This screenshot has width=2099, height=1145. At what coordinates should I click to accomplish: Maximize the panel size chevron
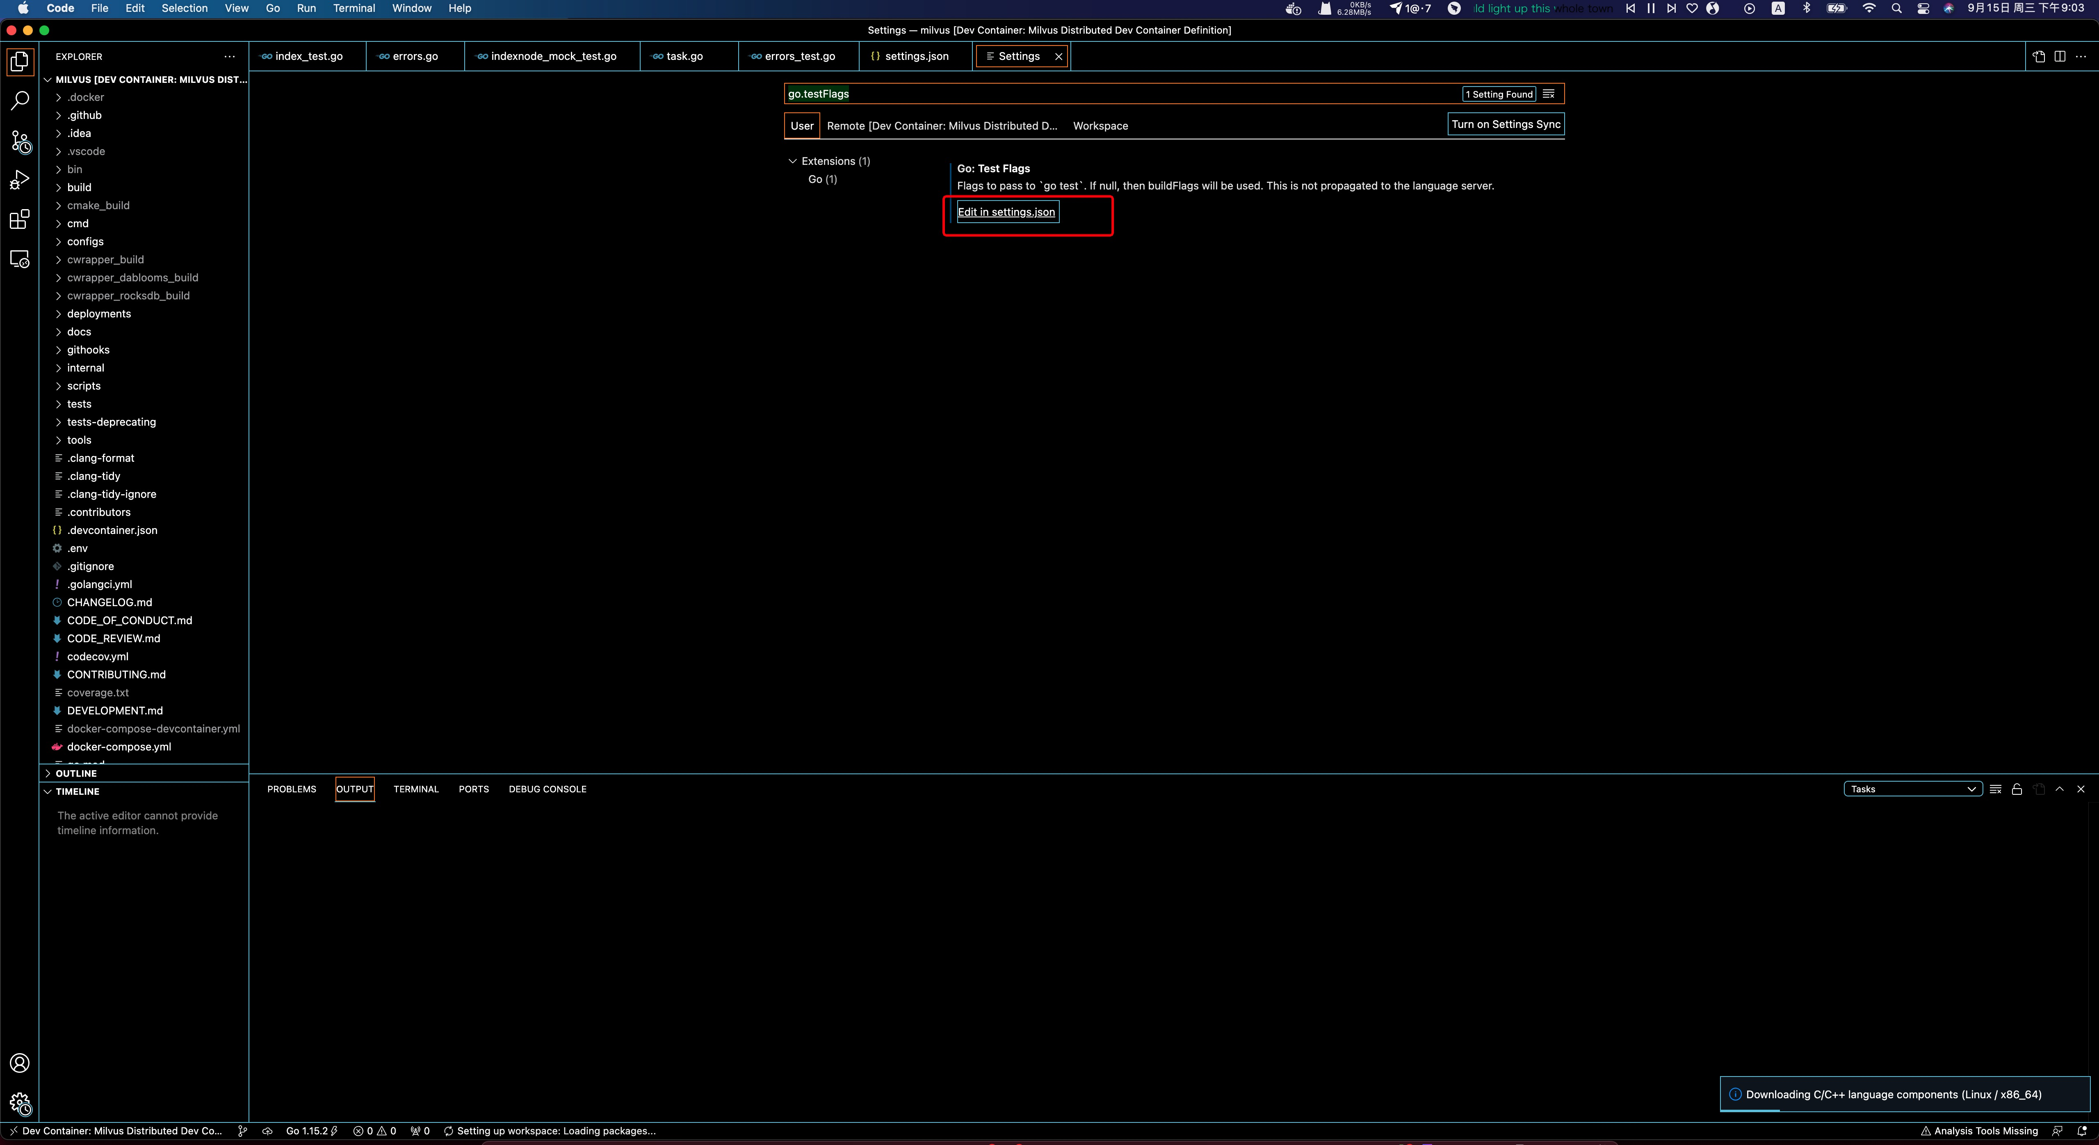pyautogui.click(x=2059, y=789)
